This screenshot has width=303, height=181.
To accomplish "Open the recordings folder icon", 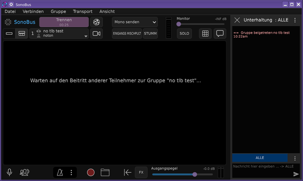I will click(105, 172).
